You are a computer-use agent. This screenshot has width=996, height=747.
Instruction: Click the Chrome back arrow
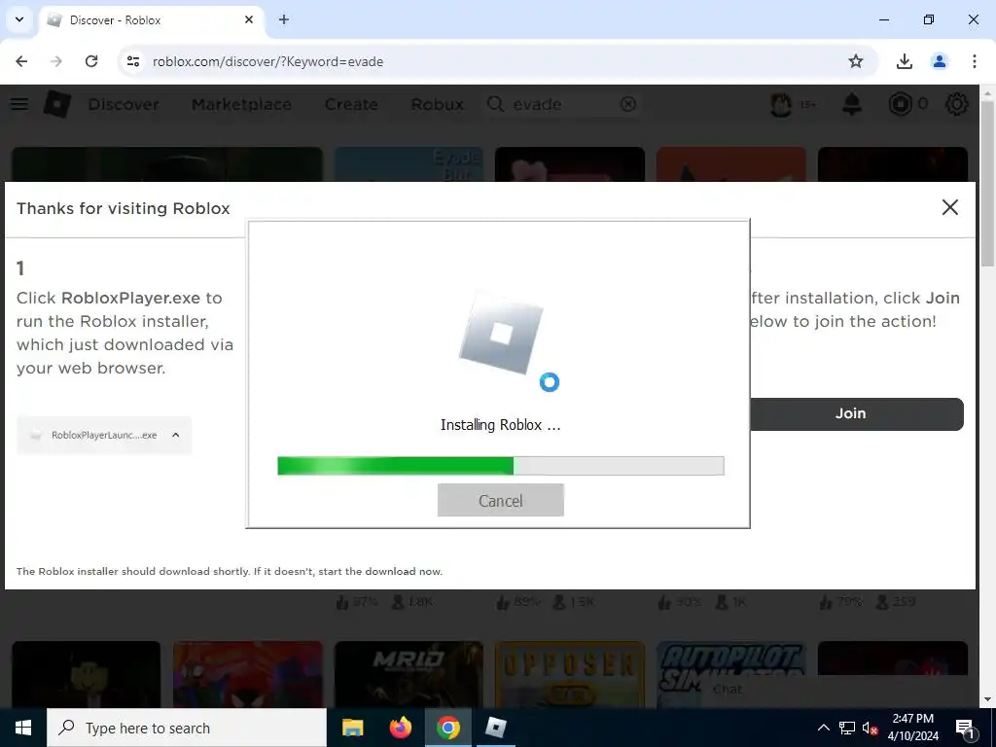pos(21,61)
